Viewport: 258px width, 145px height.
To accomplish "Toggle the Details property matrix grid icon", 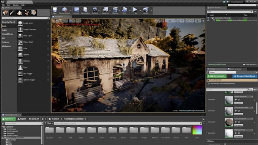I will click(251, 90).
